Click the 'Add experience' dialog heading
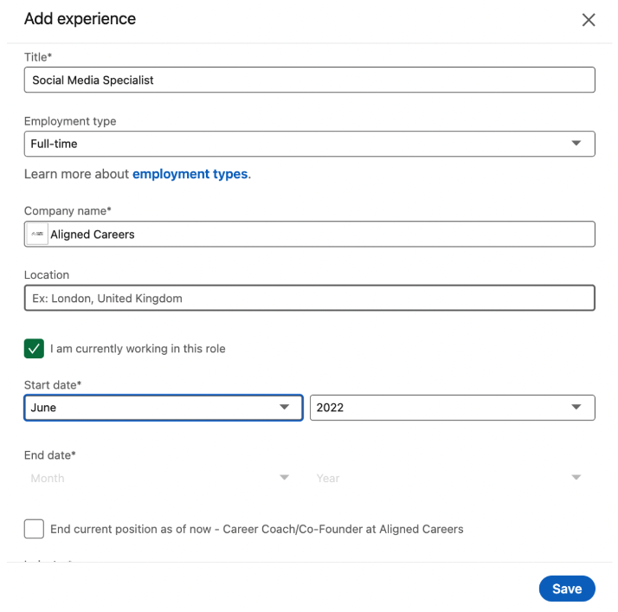 pos(80,19)
